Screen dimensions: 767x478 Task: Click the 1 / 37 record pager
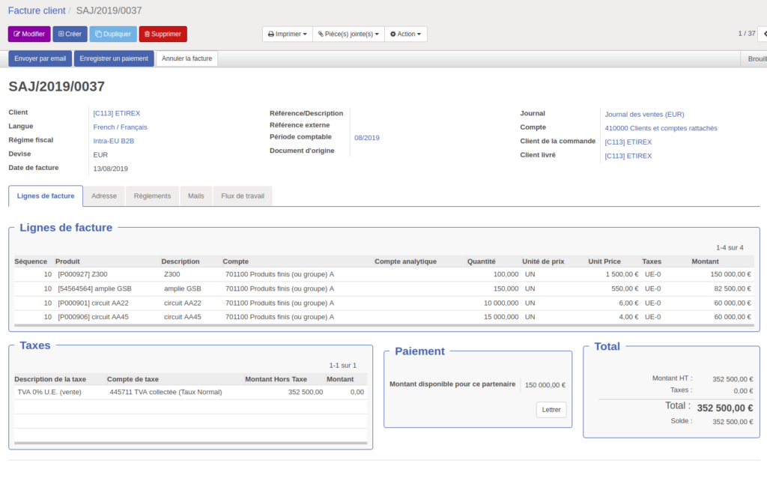click(747, 34)
